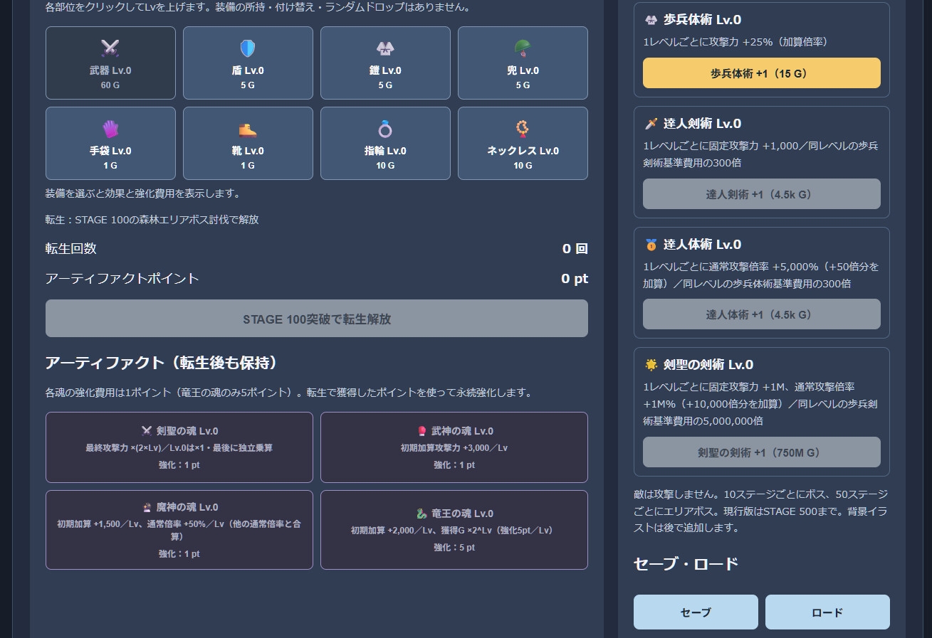Image resolution: width=932 pixels, height=638 pixels.
Task: Click the mage icon on 魔神の魂 card
Action: coord(147,507)
